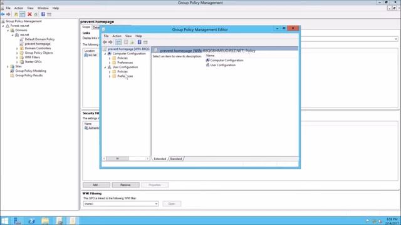The width and height of the screenshot is (401, 225).
Task: Expand Starter GPOs node
Action: [17, 62]
